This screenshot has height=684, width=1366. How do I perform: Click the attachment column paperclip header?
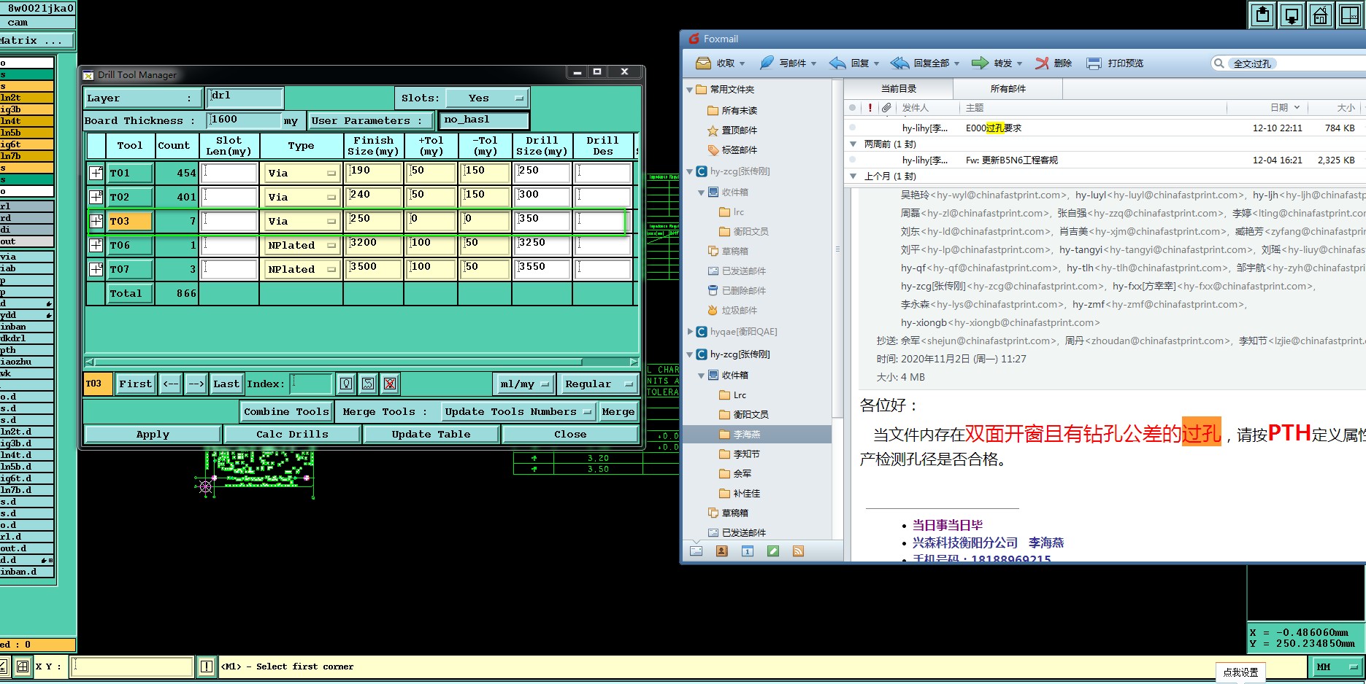tap(886, 108)
